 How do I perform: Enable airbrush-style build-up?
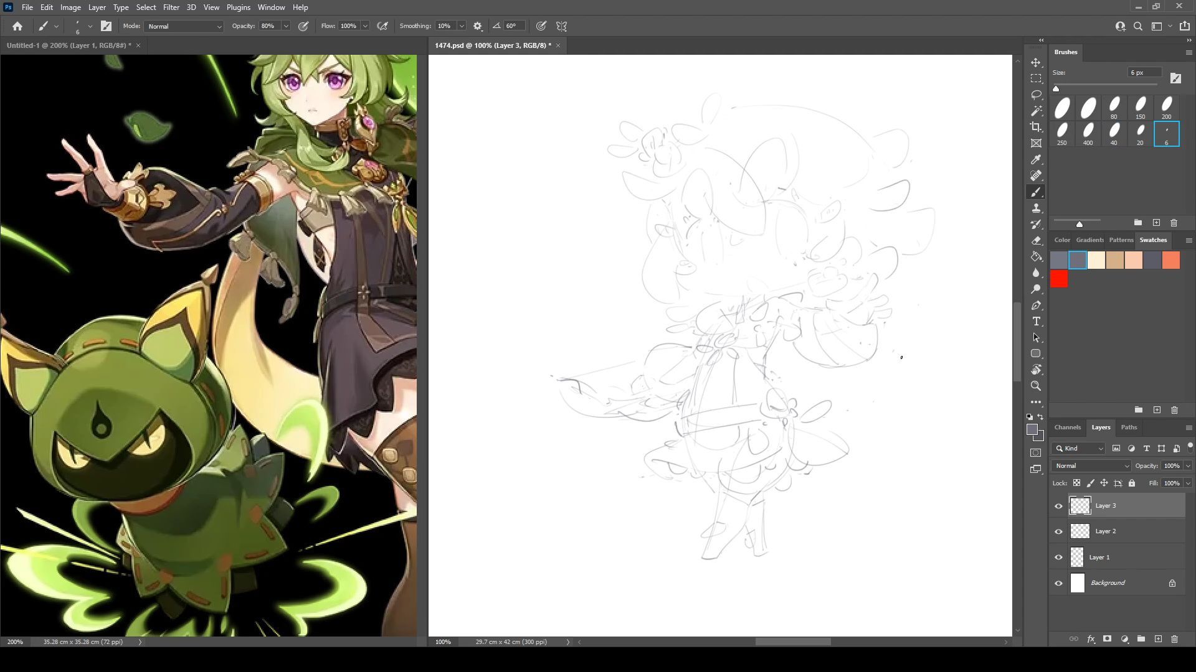click(382, 26)
